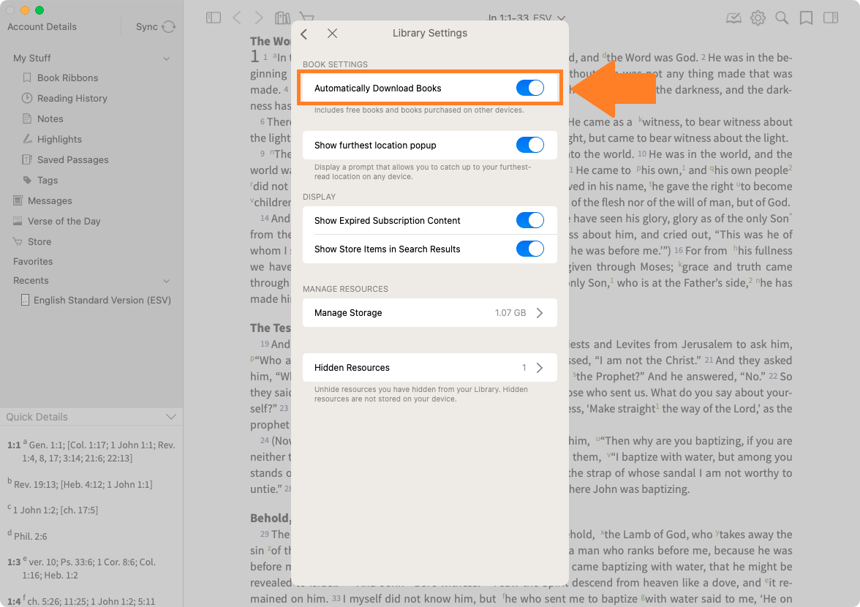860x607 pixels.
Task: Click the Sync refresh icon
Action: pyautogui.click(x=169, y=27)
